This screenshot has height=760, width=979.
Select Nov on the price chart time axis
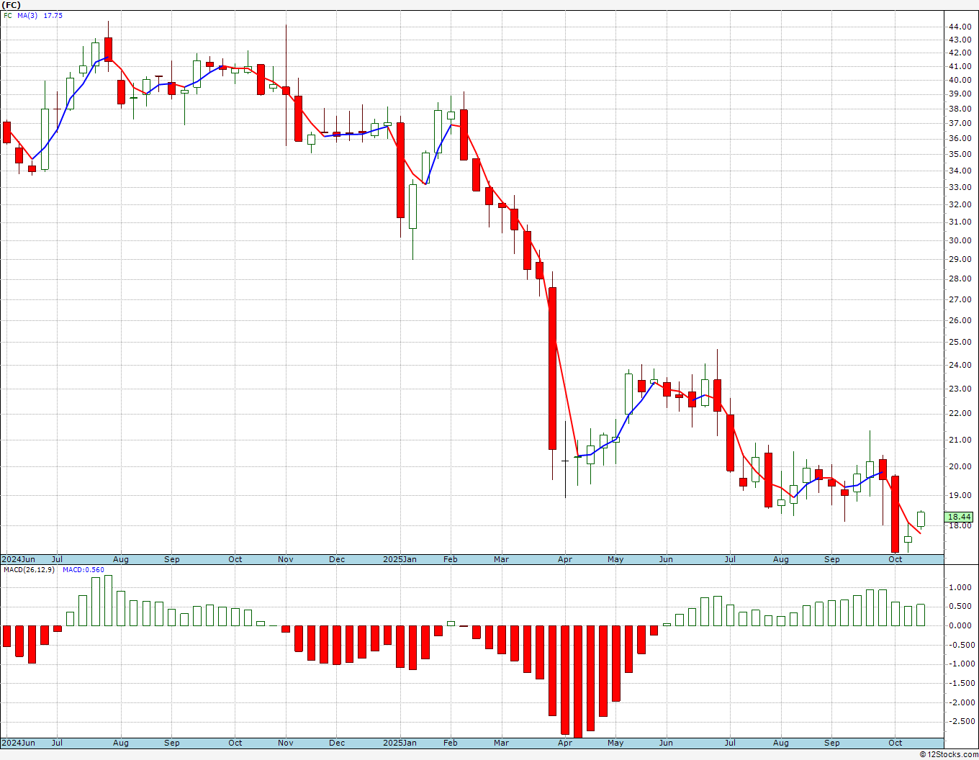tap(286, 559)
